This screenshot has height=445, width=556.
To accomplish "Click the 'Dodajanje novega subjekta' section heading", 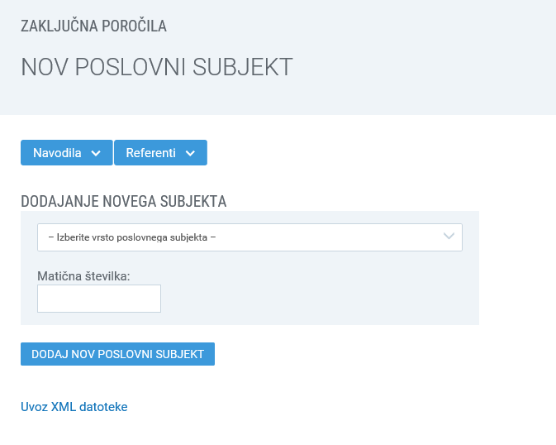I will tap(124, 201).
